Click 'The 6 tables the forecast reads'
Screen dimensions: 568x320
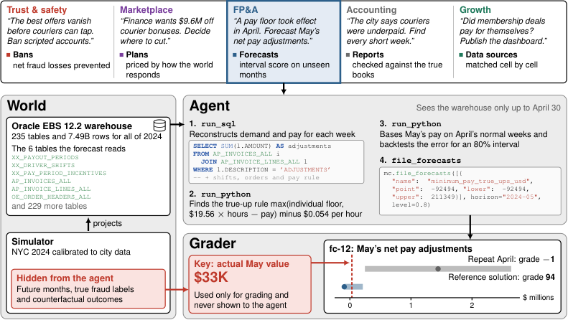pos(68,149)
